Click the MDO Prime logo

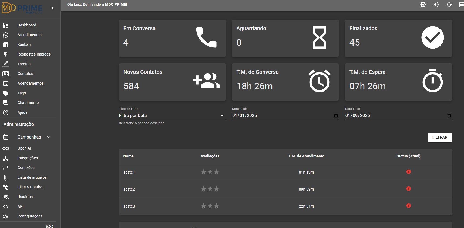point(22,9)
